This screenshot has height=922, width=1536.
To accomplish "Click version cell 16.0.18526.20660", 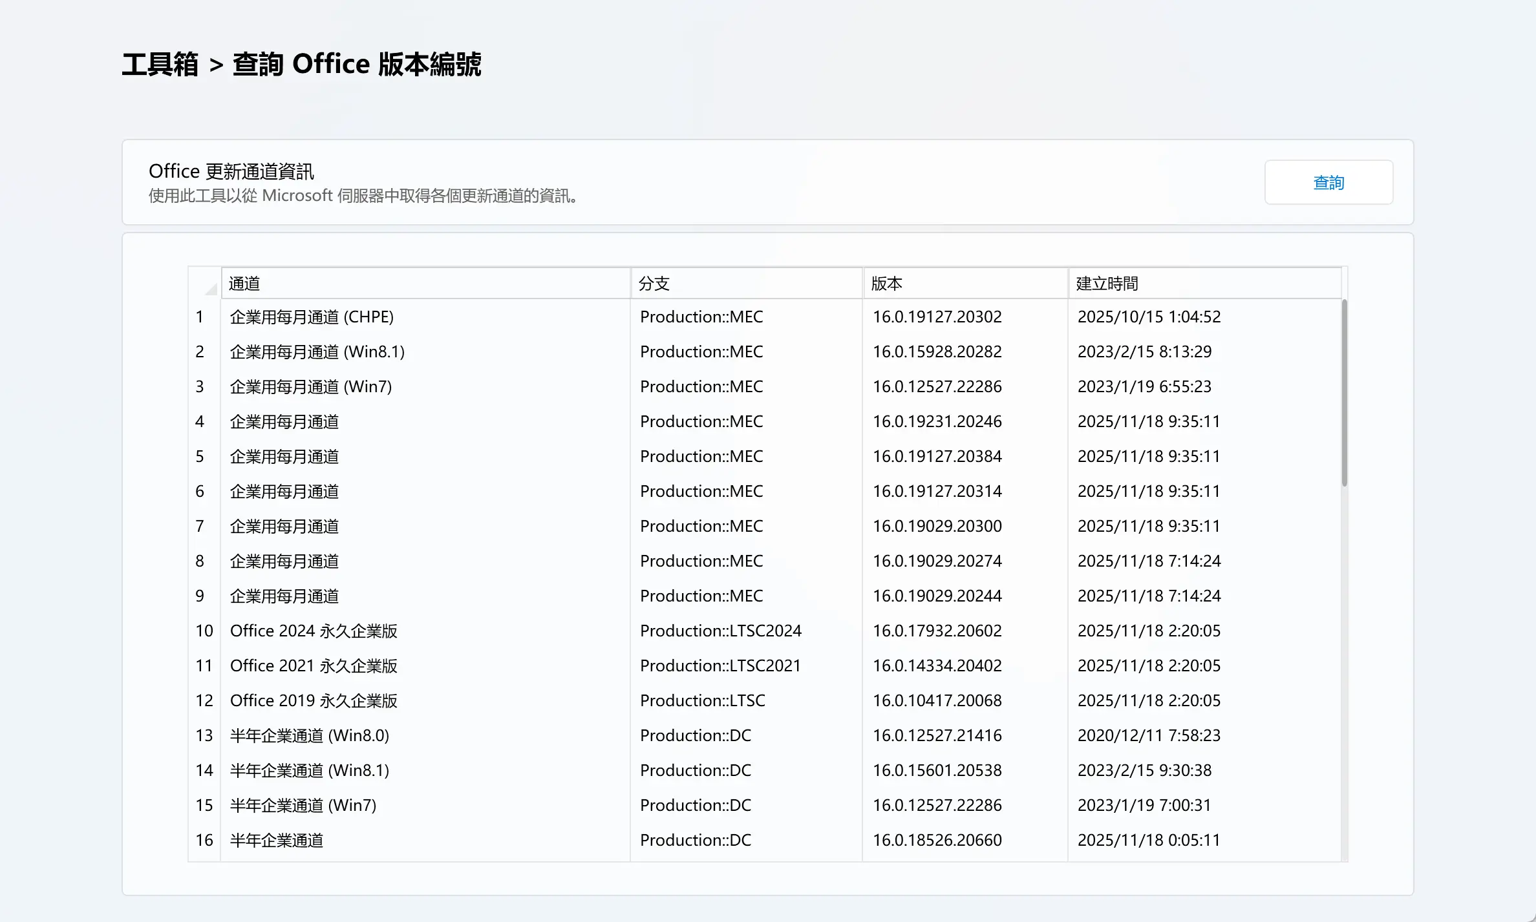I will [937, 841].
